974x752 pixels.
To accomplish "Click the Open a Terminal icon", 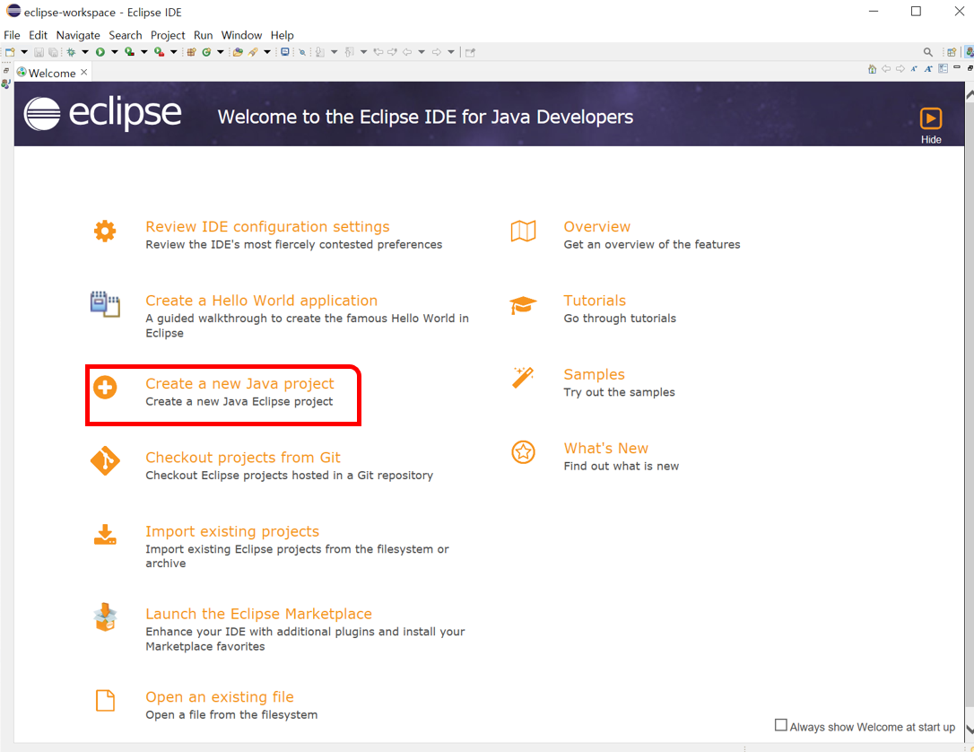I will [x=285, y=52].
